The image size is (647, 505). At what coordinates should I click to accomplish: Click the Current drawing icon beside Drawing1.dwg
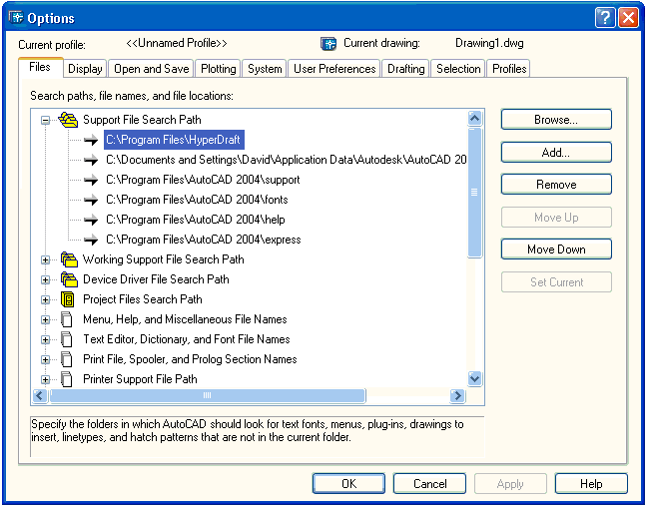tap(327, 44)
